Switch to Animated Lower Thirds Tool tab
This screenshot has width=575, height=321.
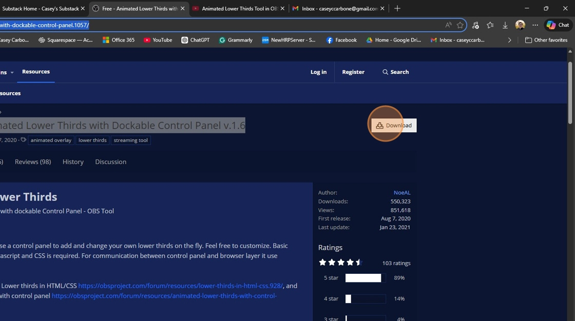(x=240, y=8)
